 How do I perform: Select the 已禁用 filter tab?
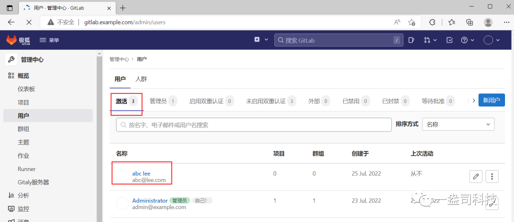356,101
